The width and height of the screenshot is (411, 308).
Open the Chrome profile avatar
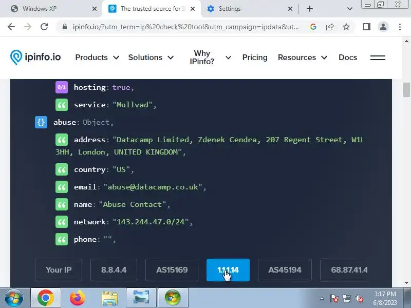coord(383,27)
